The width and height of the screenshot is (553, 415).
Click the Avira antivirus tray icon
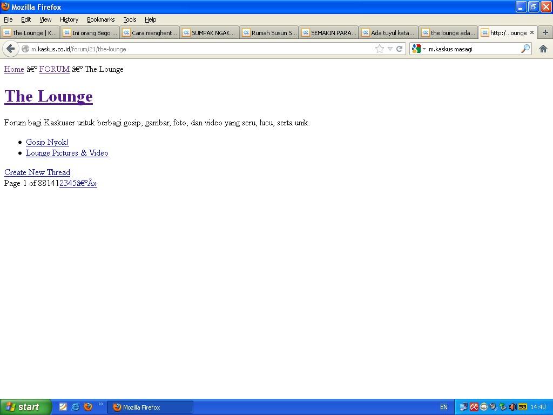474,407
